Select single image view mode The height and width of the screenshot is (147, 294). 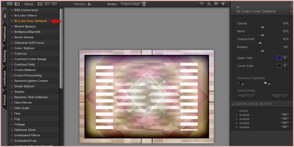pos(40,4)
